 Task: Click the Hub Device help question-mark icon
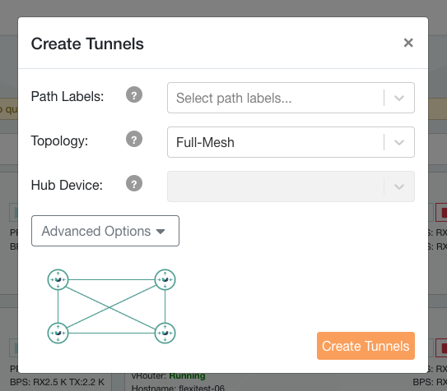coord(134,183)
